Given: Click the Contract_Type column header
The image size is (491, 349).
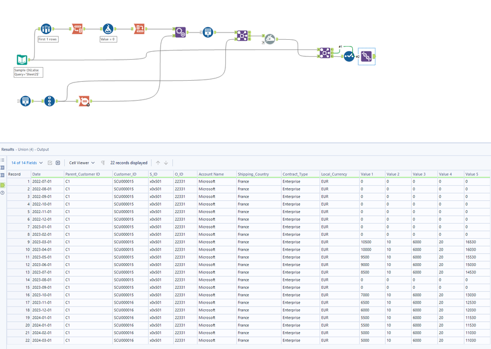Looking at the screenshot, I should tap(300, 174).
